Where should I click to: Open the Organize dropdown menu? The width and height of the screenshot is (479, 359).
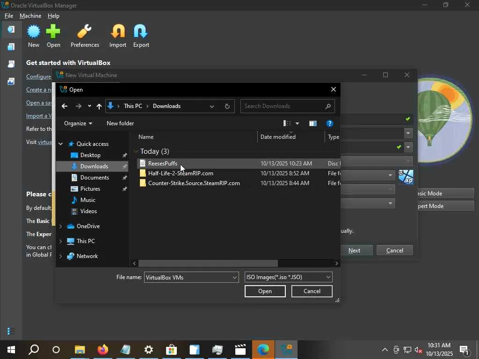tap(78, 123)
